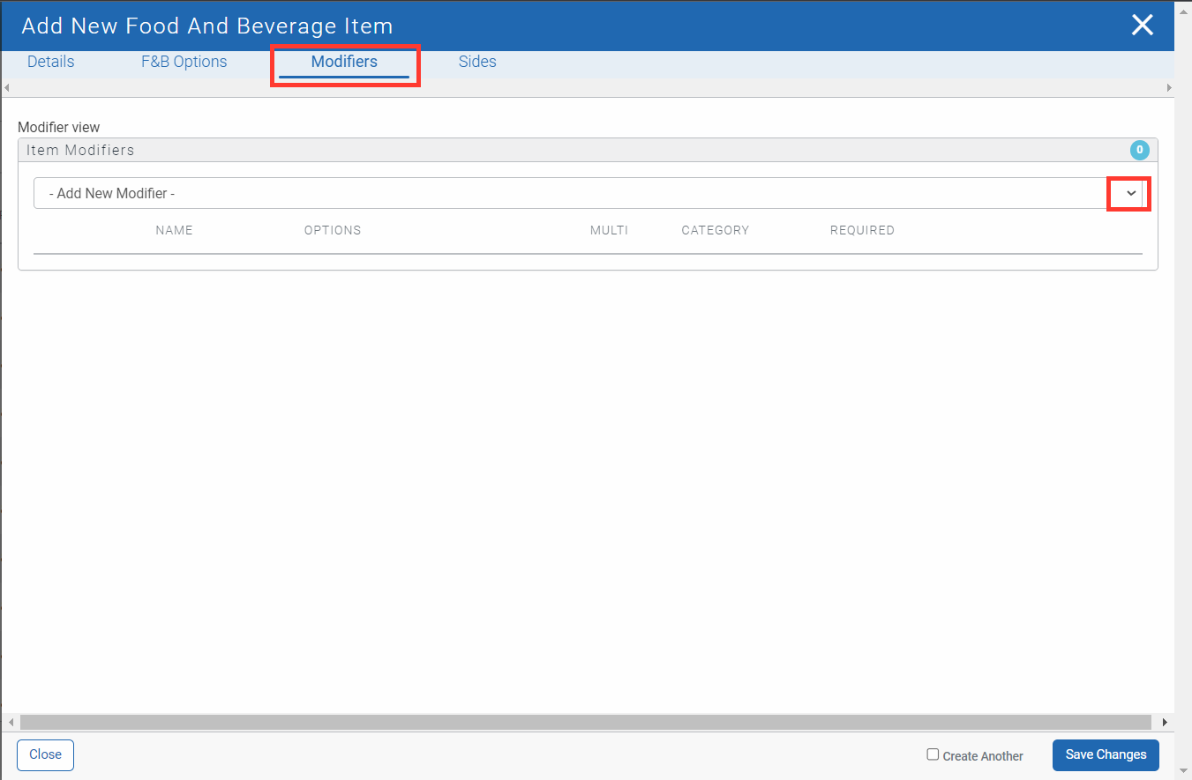Switch to the Details tab

coord(51,62)
